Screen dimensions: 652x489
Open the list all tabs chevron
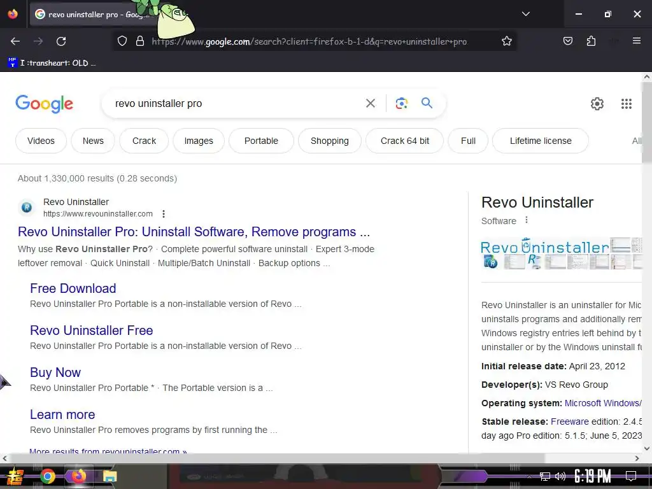coord(525,14)
